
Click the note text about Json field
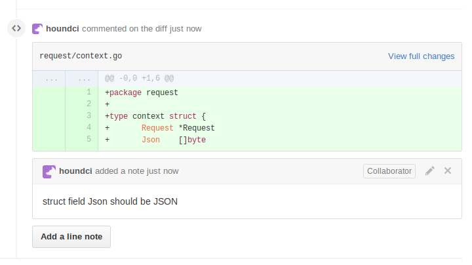(110, 201)
